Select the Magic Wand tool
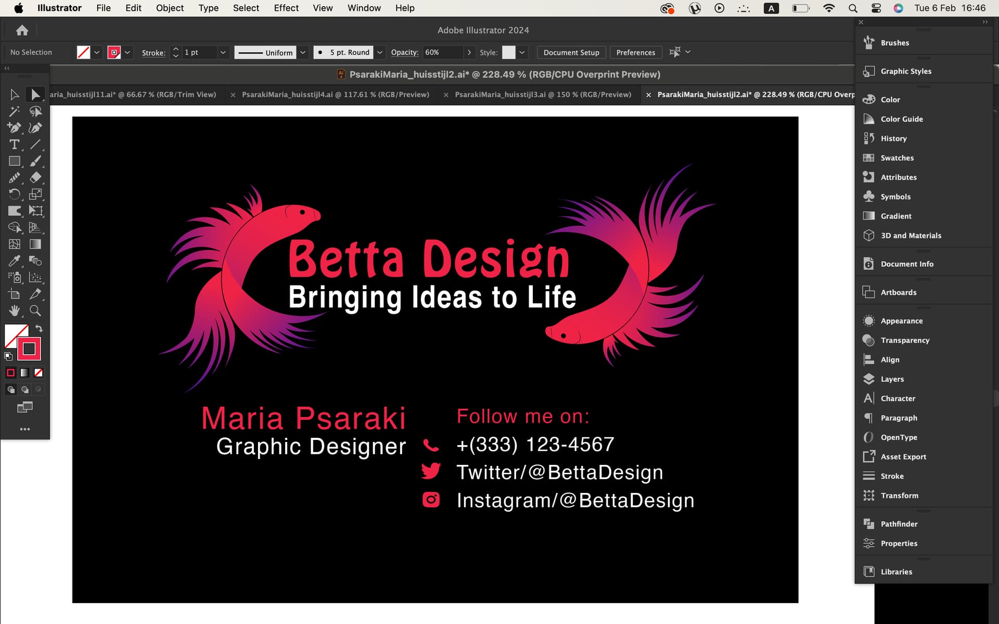This screenshot has width=999, height=624. coord(14,111)
